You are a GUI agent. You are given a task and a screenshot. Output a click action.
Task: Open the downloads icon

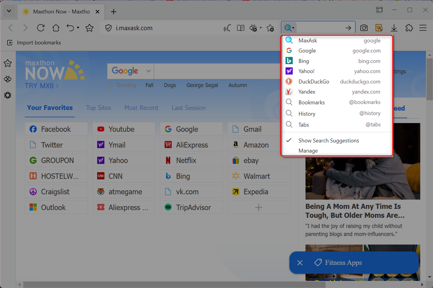click(394, 28)
